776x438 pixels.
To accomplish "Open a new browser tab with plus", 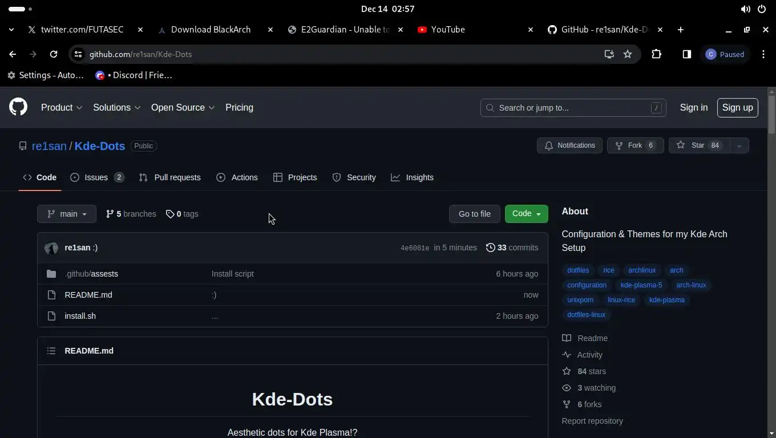I will [x=680, y=30].
